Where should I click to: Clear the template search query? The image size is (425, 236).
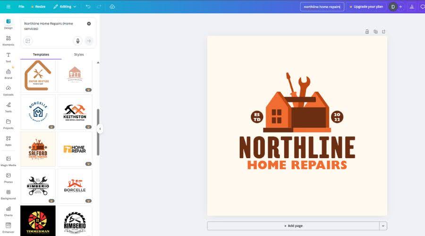89,24
